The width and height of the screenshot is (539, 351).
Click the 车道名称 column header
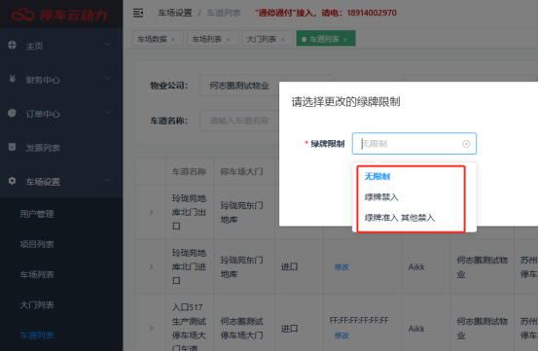(x=189, y=171)
